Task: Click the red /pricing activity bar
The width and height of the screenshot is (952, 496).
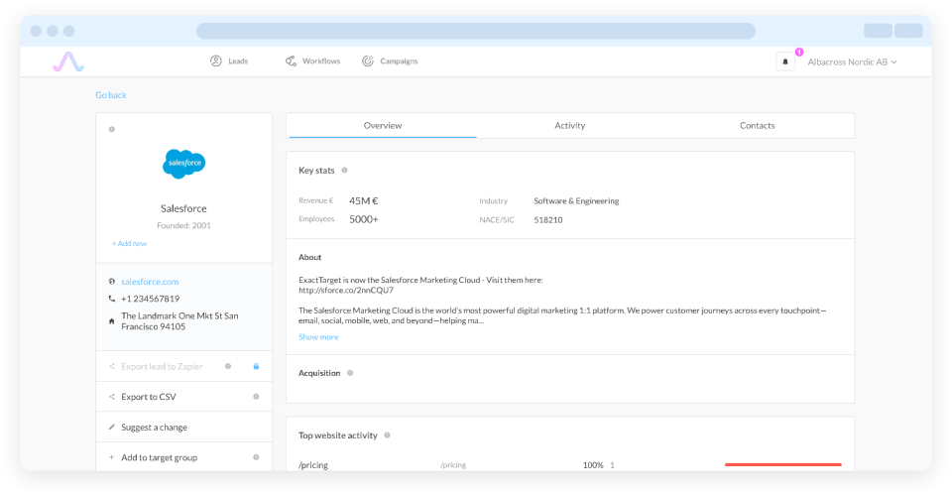Action: pyautogui.click(x=782, y=464)
